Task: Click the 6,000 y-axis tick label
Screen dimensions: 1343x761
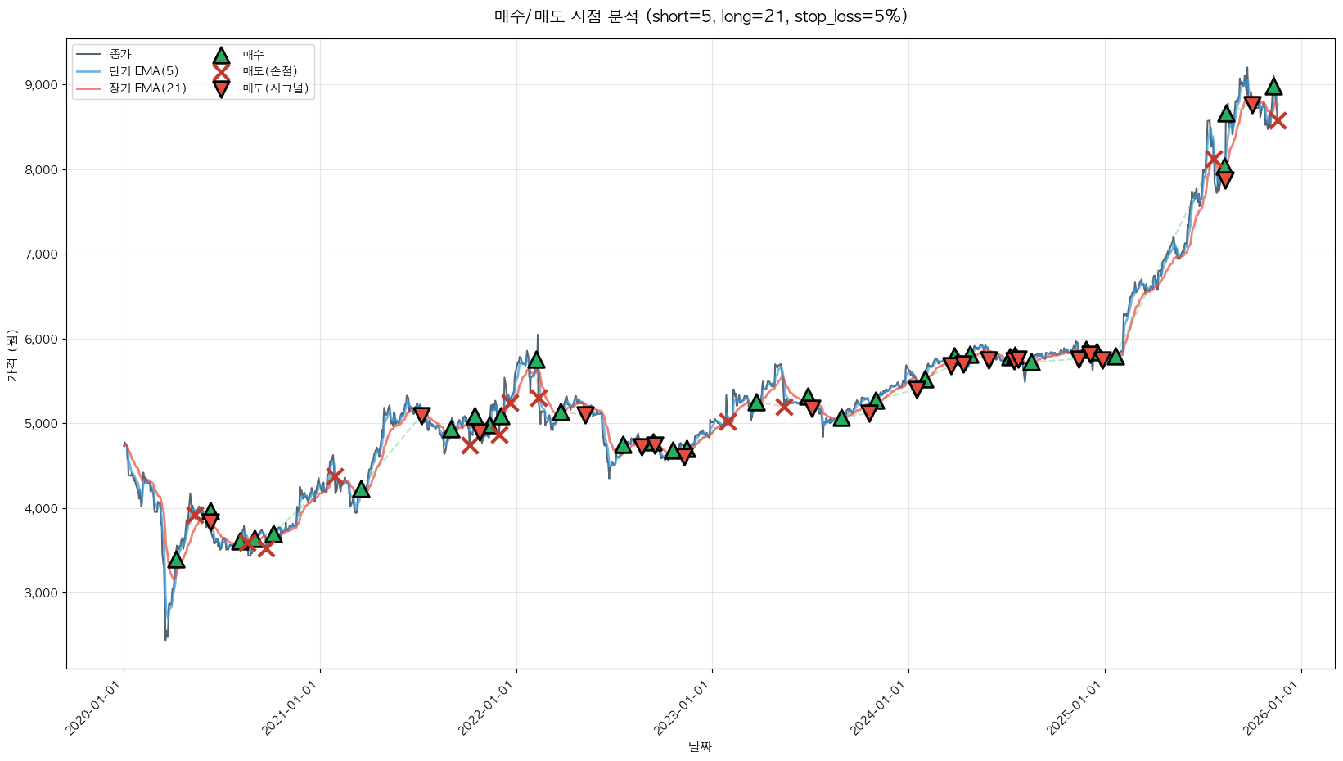Action: click(41, 339)
